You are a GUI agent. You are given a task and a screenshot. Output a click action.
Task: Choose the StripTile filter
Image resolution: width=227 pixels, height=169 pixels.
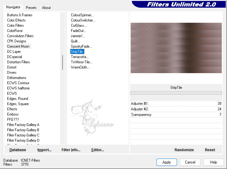click(77, 52)
